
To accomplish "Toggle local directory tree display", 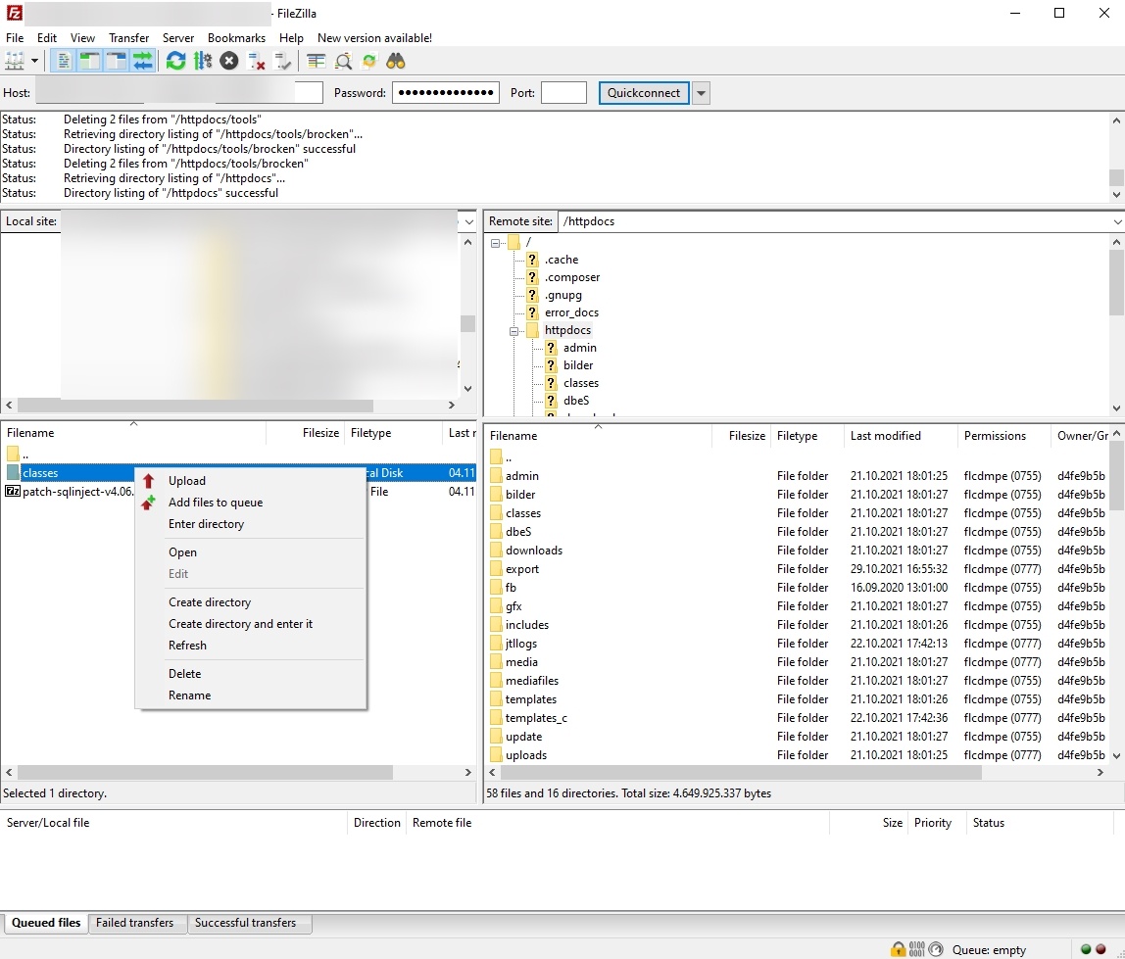I will (89, 61).
